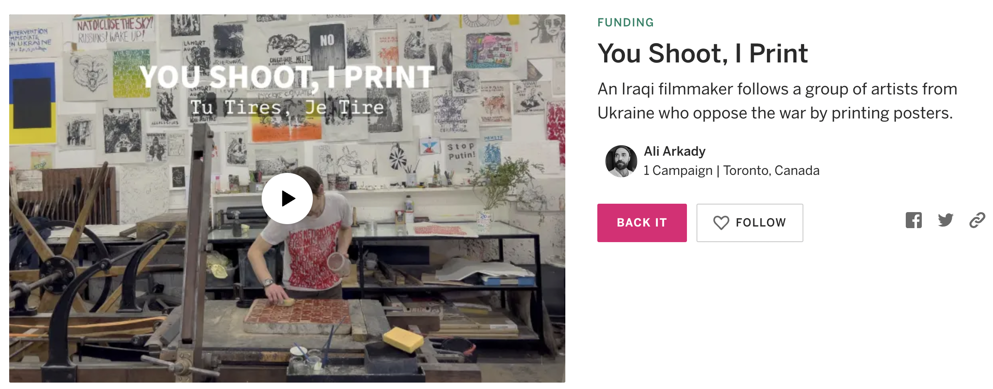Click the 1 Campaign text

point(678,170)
